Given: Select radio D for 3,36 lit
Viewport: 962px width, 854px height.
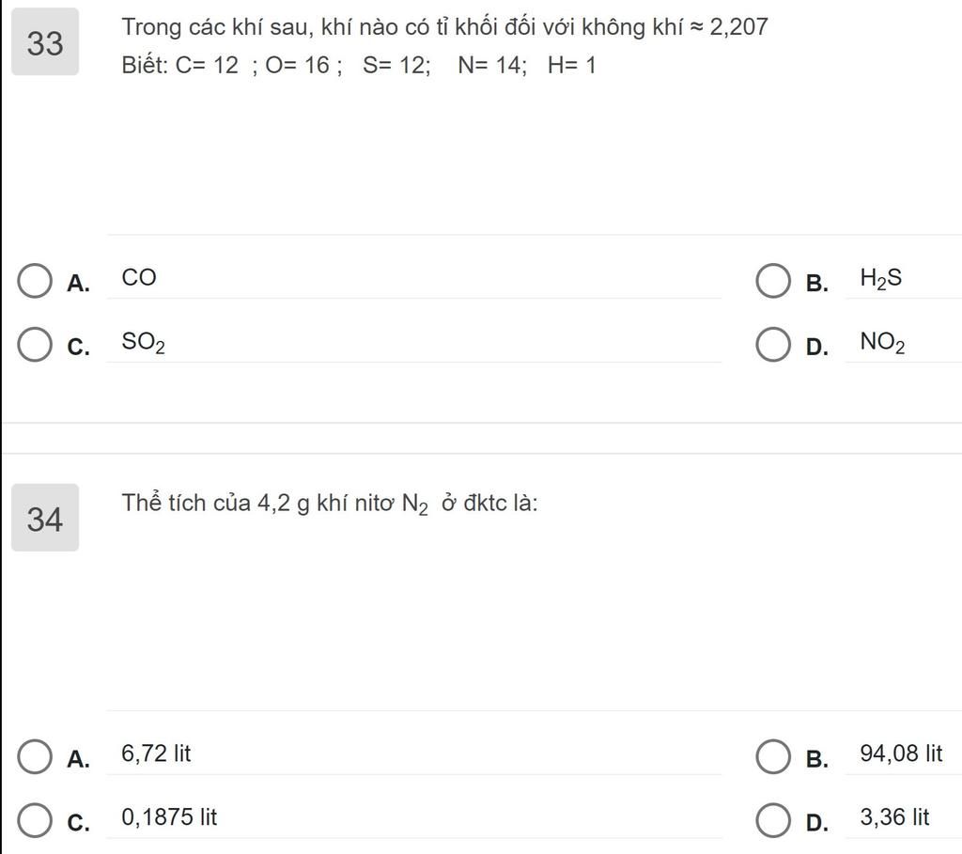Looking at the screenshot, I should point(773,820).
